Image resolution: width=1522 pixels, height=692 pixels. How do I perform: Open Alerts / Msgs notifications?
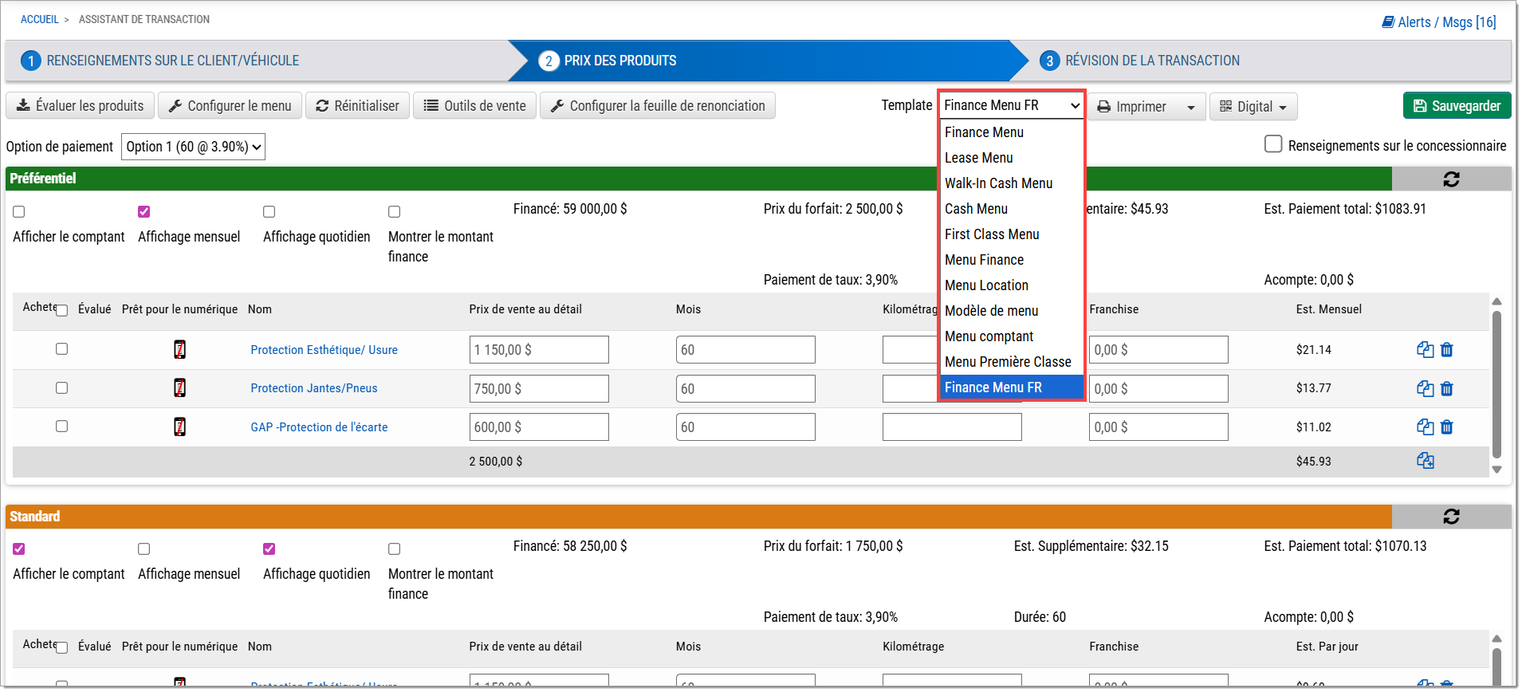pyautogui.click(x=1438, y=22)
